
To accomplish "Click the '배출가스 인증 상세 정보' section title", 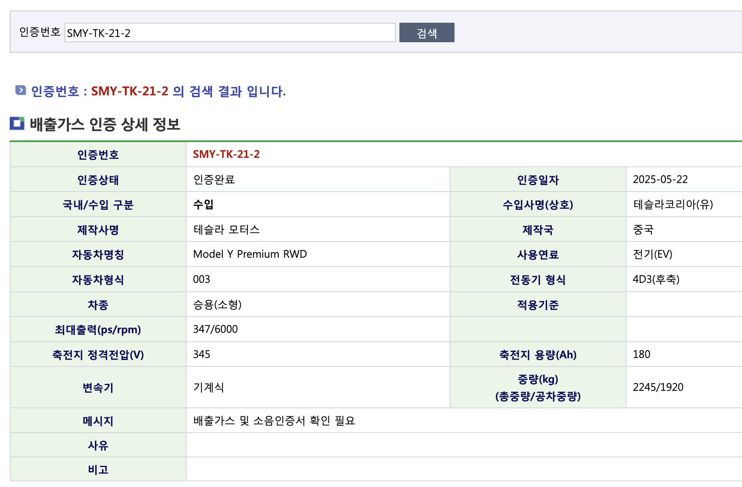I will click(x=105, y=124).
